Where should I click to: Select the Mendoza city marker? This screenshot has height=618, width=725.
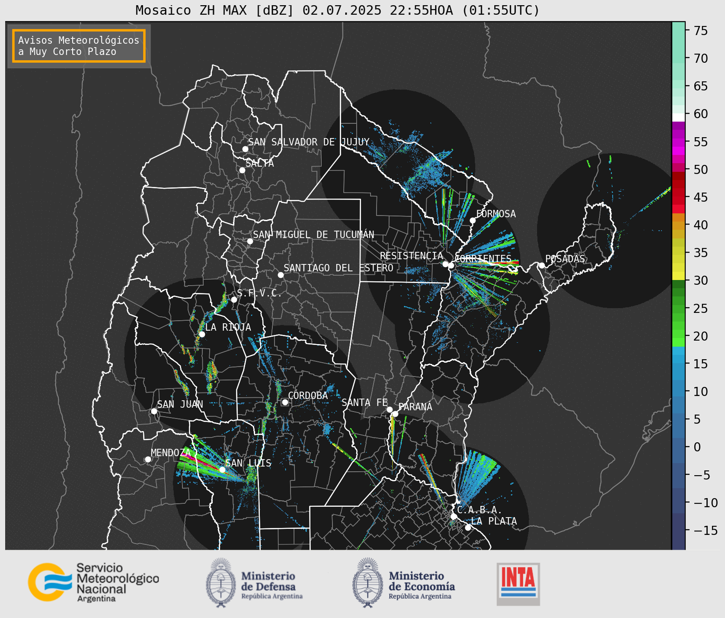click(148, 459)
